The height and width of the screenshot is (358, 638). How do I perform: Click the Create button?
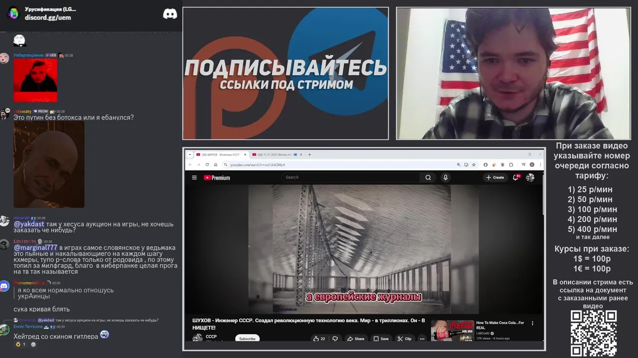495,178
